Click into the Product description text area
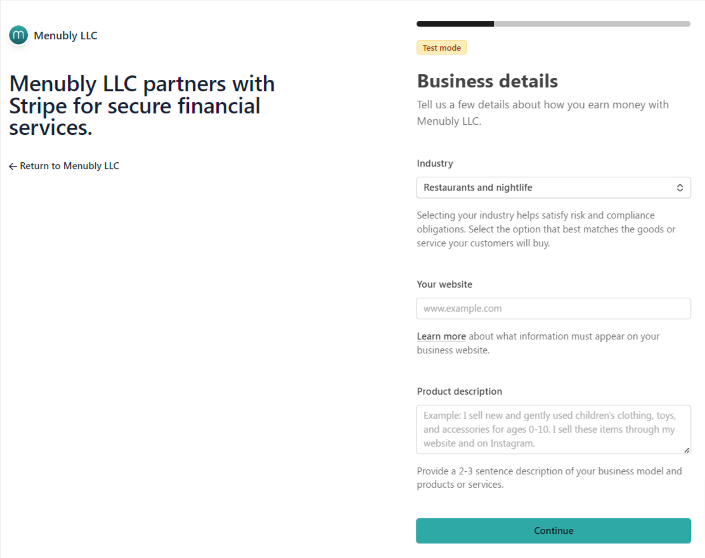705x558 pixels. click(553, 429)
